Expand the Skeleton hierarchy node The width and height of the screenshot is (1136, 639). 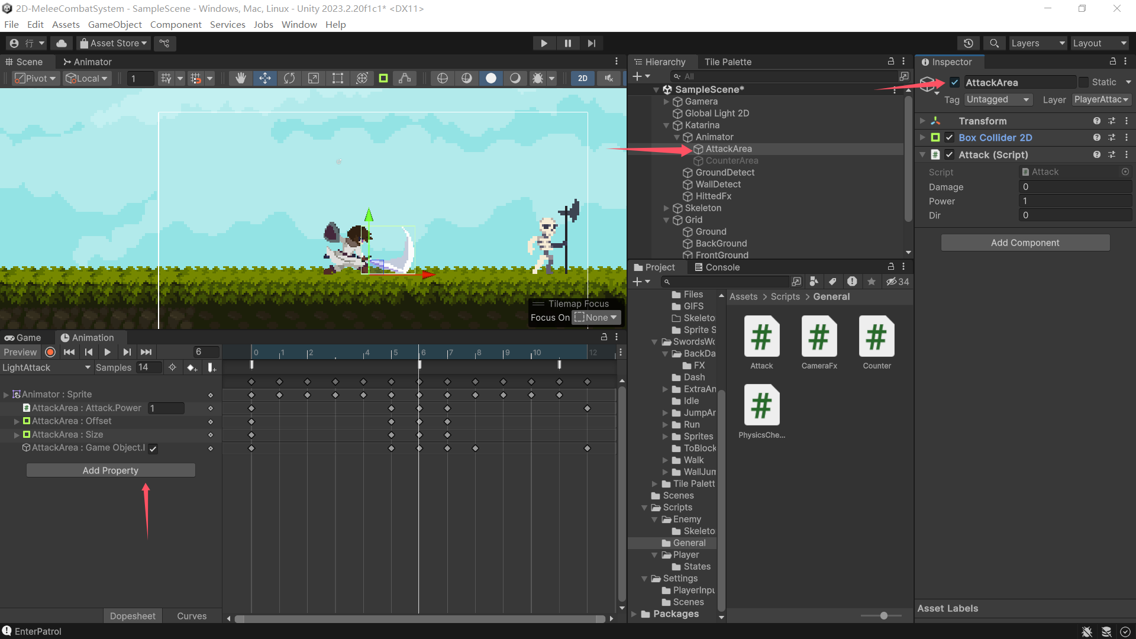(666, 208)
